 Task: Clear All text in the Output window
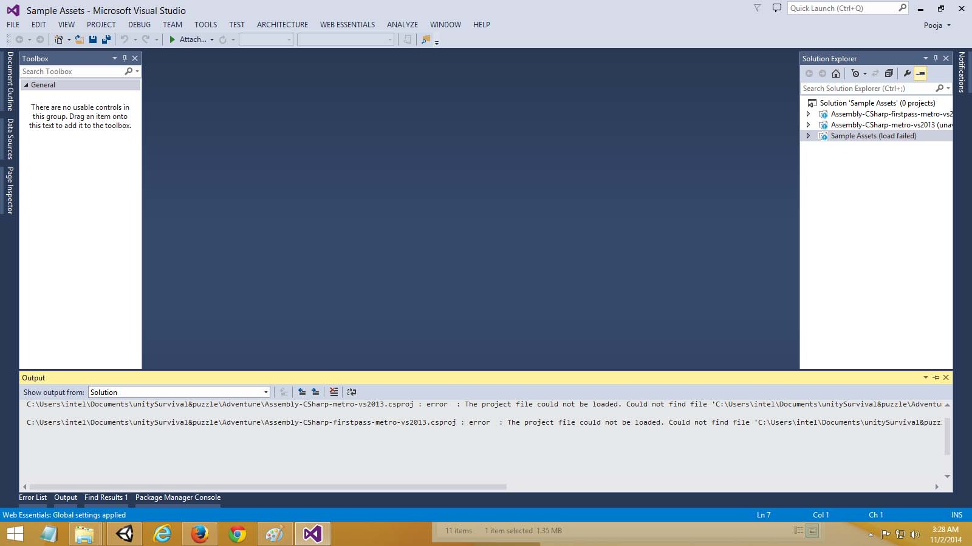click(334, 392)
